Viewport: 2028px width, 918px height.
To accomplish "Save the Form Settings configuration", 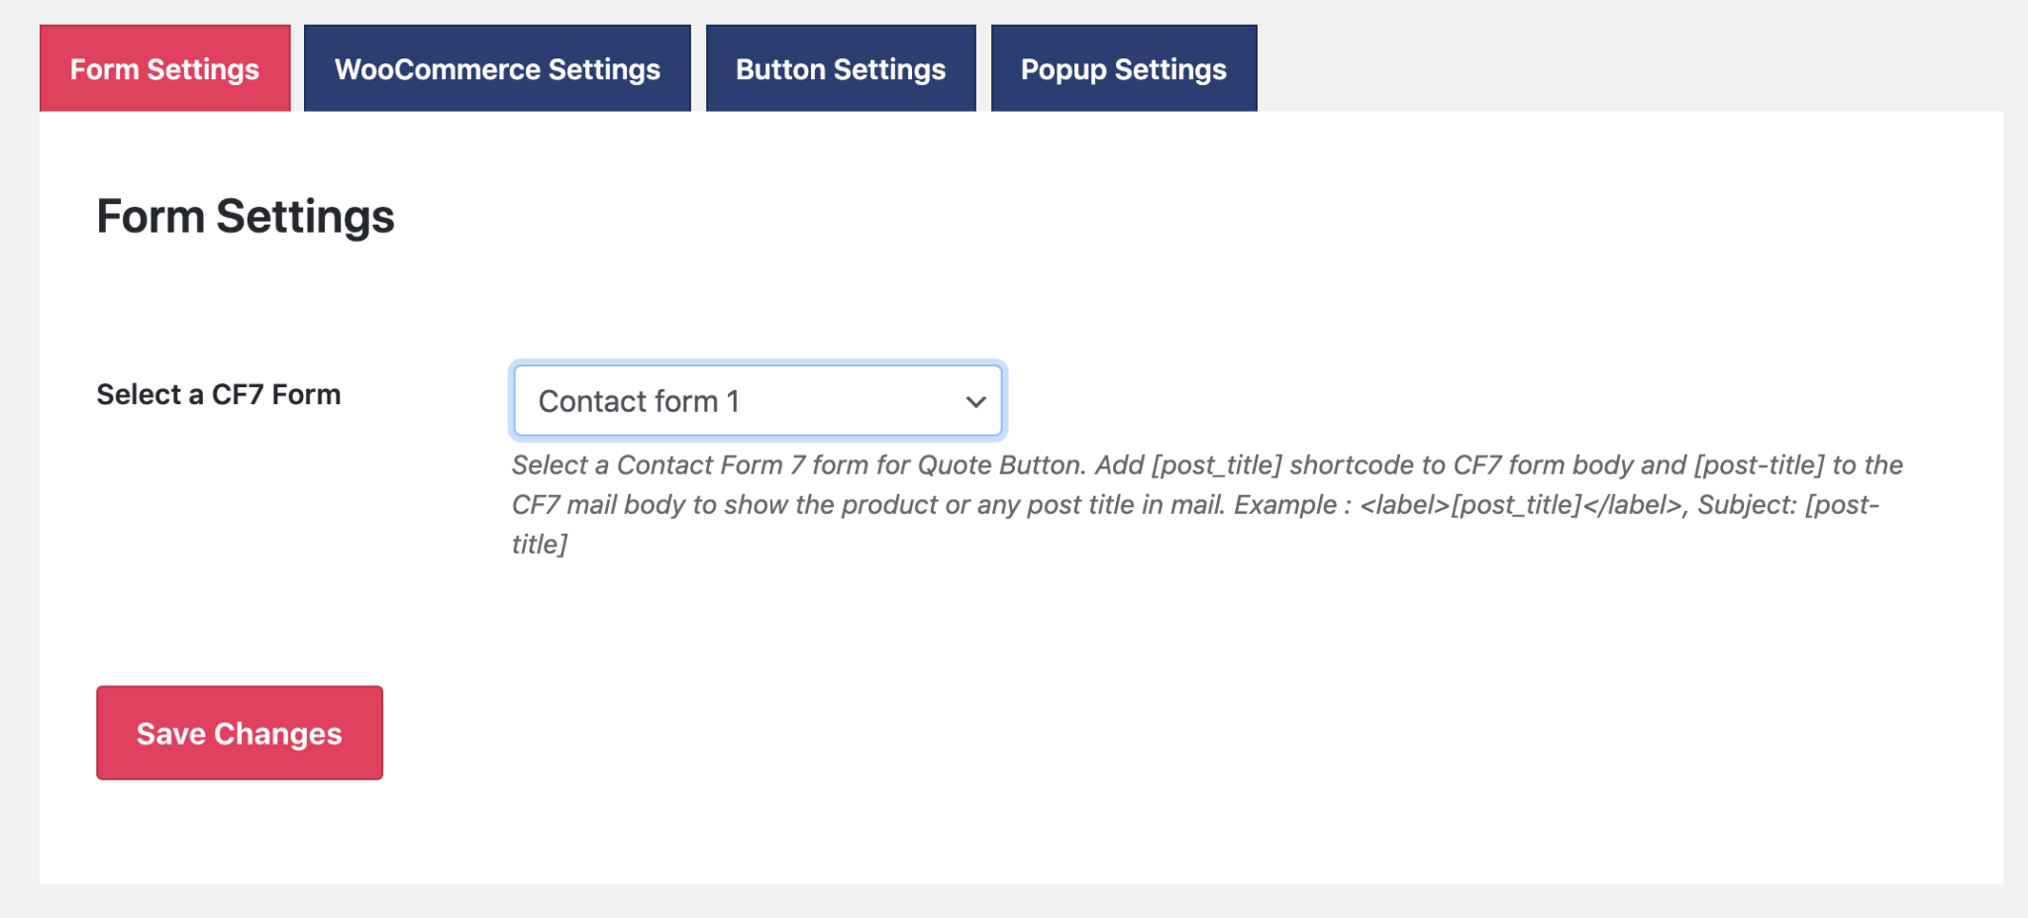I will click(239, 732).
